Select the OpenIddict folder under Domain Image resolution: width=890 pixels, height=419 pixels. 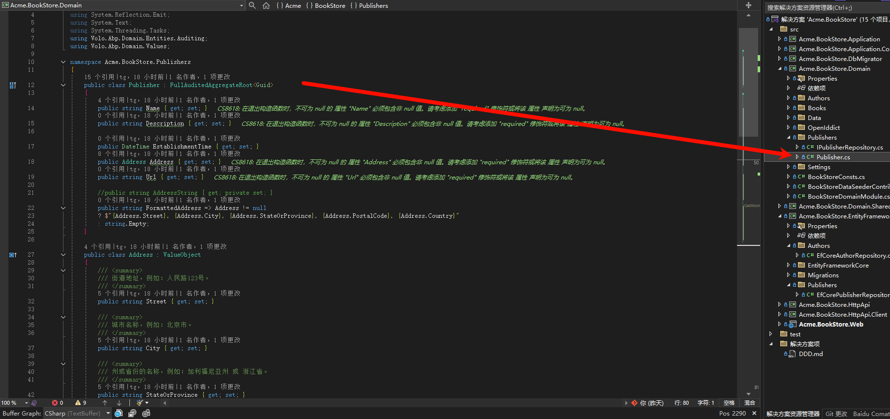tap(824, 127)
